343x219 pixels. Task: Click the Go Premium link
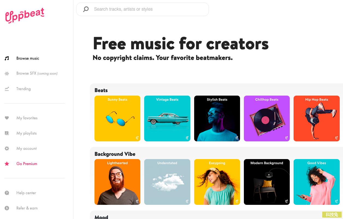coord(27,164)
